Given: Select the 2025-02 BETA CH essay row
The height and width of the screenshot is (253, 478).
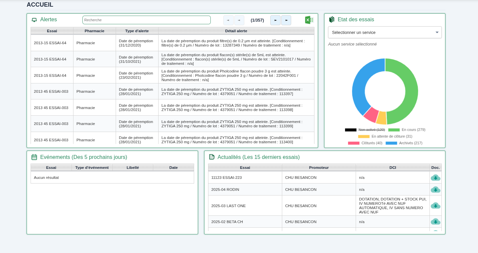Looking at the screenshot, I should click(x=245, y=222).
